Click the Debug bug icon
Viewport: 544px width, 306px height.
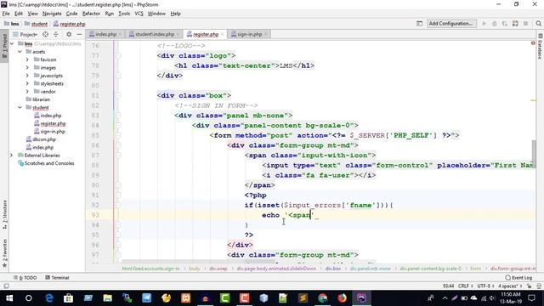(x=495, y=24)
